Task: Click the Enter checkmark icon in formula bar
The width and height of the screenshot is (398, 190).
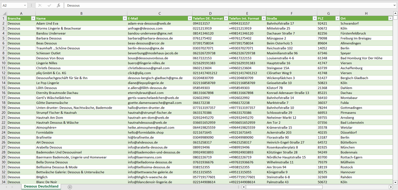Action: coord(49,5)
